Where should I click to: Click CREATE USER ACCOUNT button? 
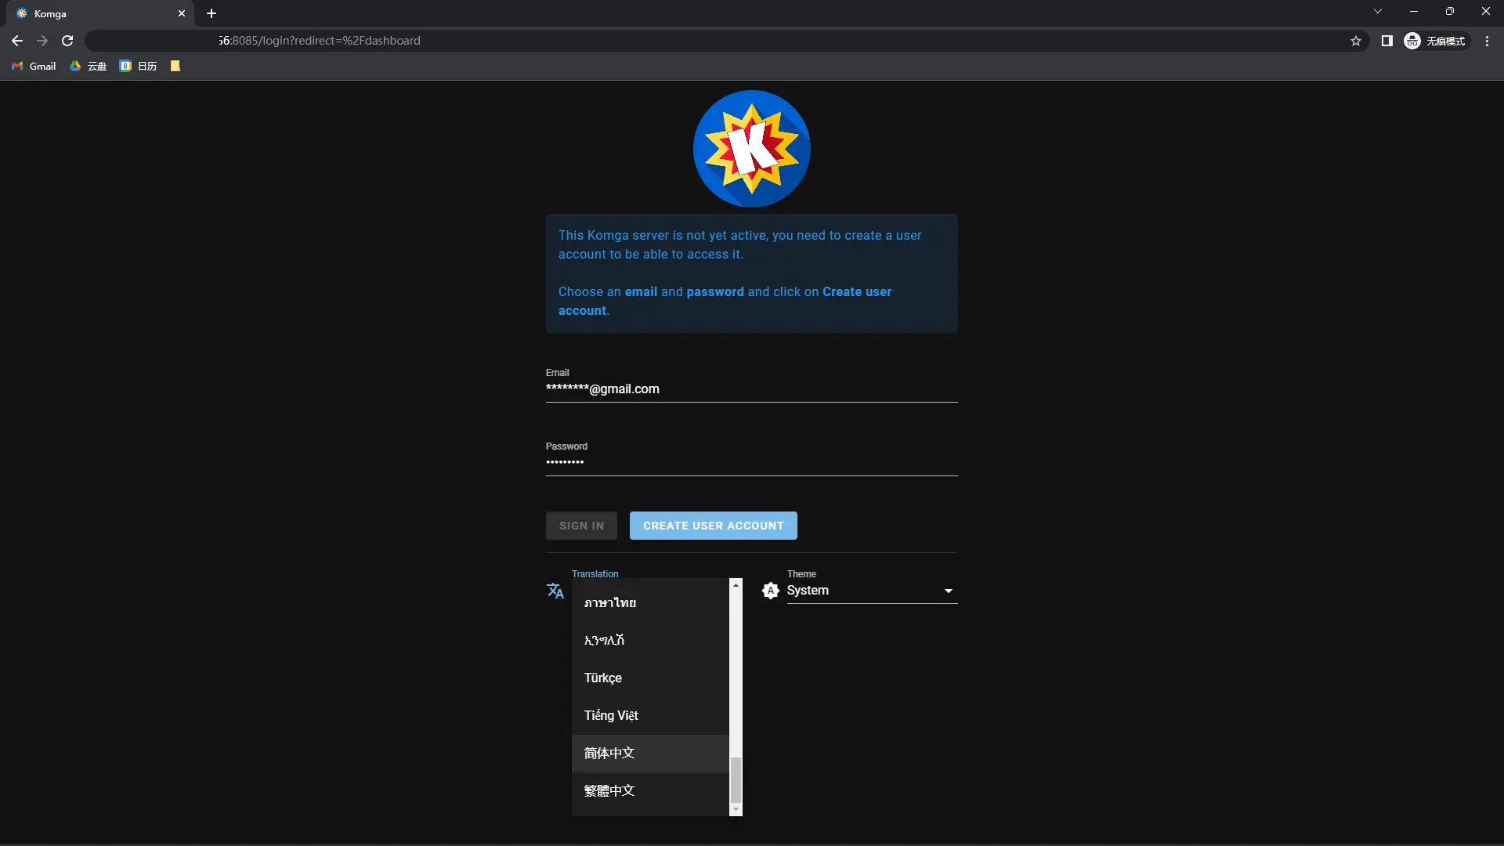(713, 526)
